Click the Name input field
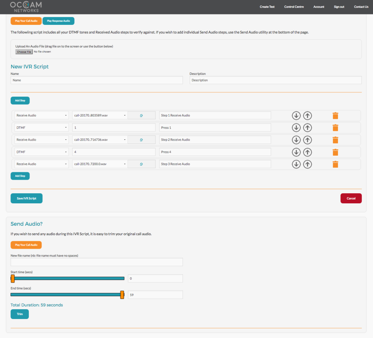Image resolution: width=373 pixels, height=338 pixels. (x=96, y=80)
